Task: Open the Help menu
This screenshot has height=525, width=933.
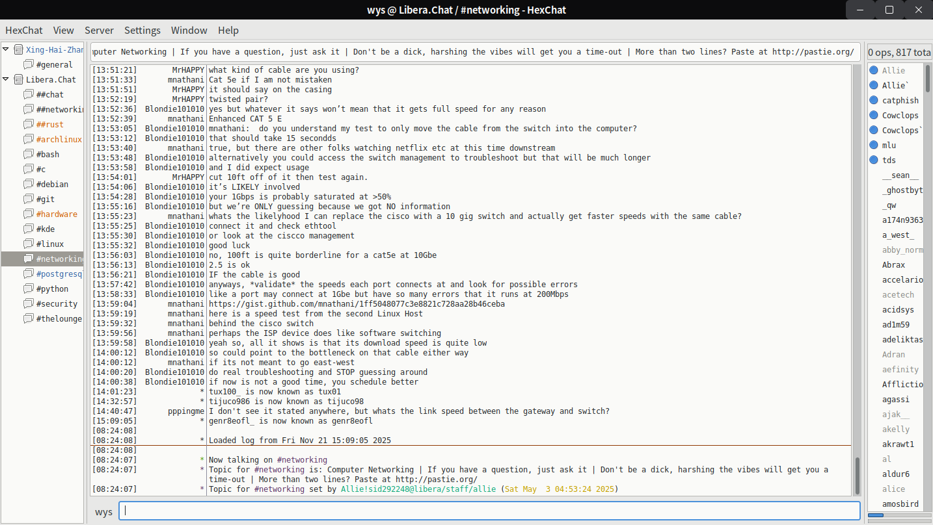Action: pos(228,30)
